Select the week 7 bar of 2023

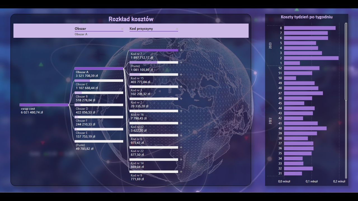coord(306,33)
